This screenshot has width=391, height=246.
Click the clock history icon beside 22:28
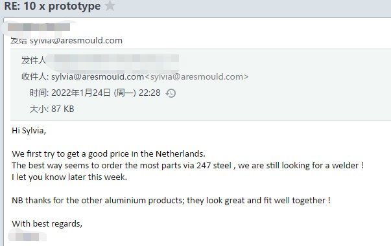[171, 93]
